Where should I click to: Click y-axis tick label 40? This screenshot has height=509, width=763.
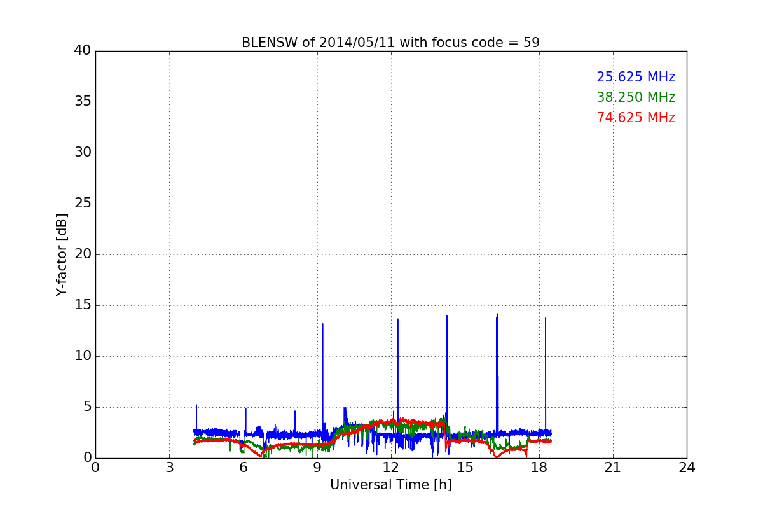[x=83, y=51]
